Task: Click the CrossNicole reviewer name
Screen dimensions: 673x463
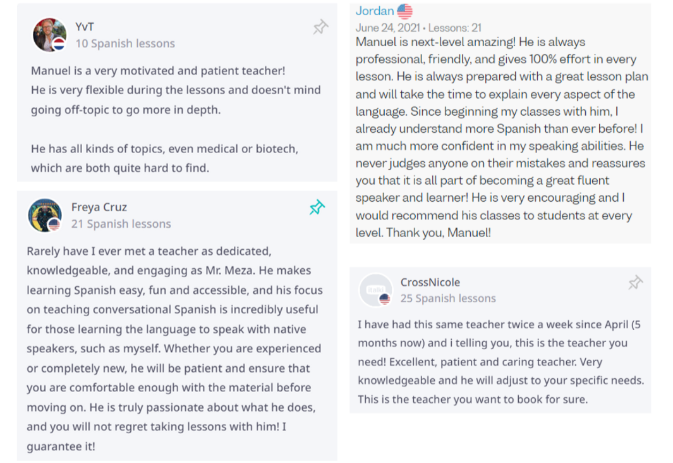Action: pos(430,282)
